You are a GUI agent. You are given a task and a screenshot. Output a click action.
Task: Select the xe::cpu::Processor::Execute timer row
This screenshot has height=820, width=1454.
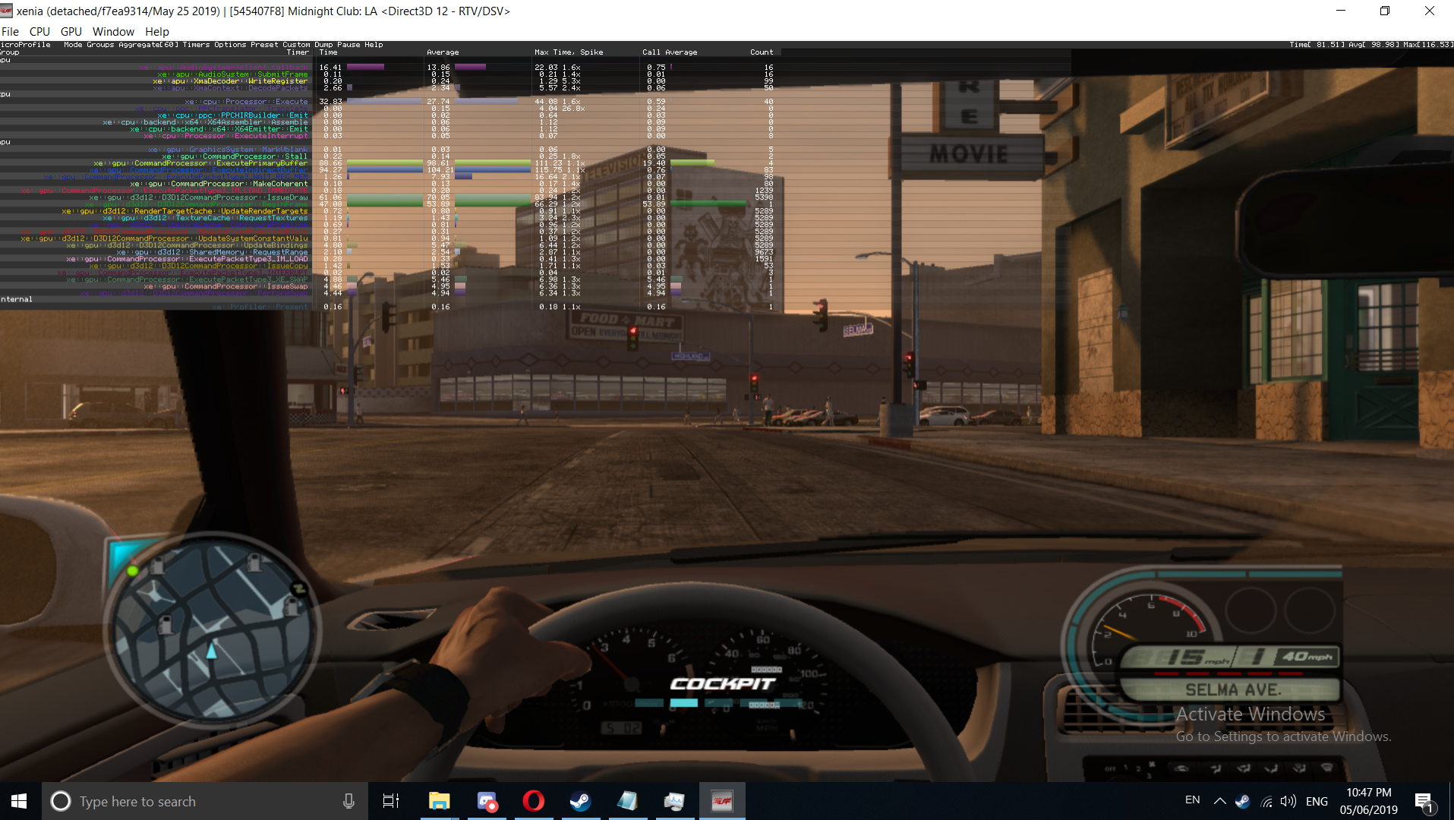point(246,102)
